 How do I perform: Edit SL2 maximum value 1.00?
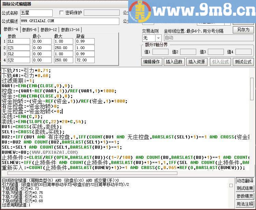[64, 54]
